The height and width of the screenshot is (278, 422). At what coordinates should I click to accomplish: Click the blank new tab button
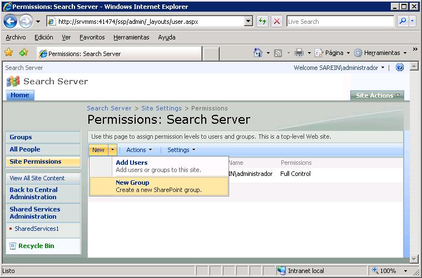coord(211,54)
